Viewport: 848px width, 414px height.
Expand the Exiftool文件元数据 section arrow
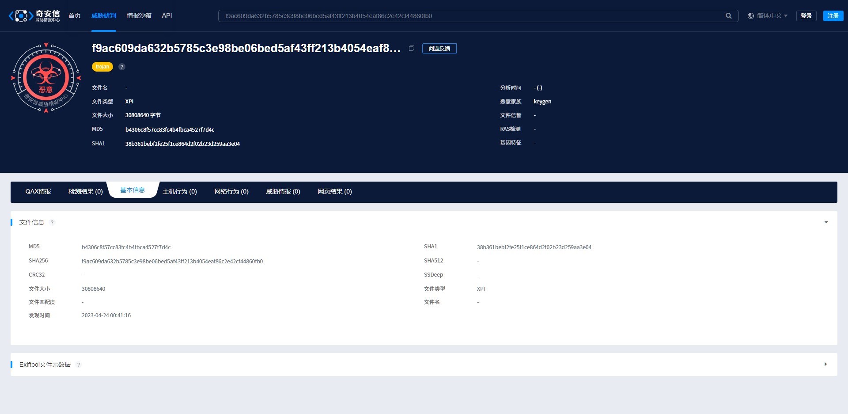(x=826, y=365)
